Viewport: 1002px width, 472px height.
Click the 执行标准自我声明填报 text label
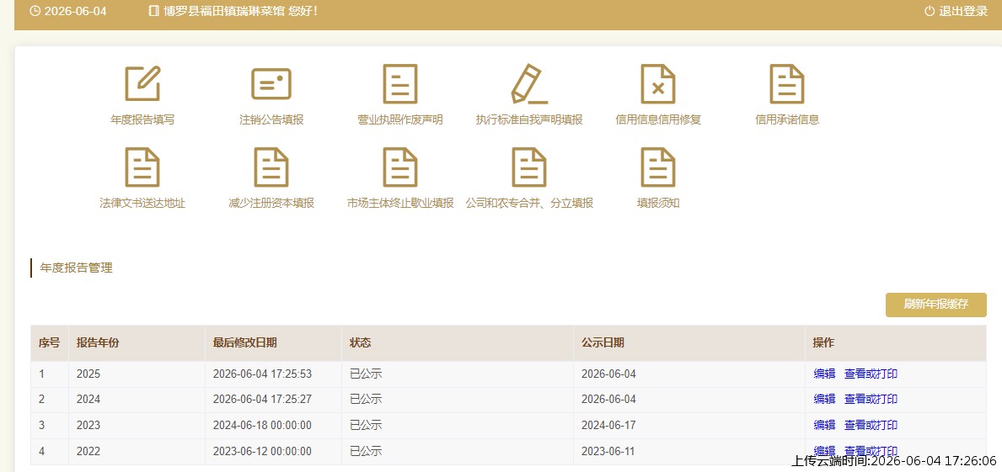(529, 120)
